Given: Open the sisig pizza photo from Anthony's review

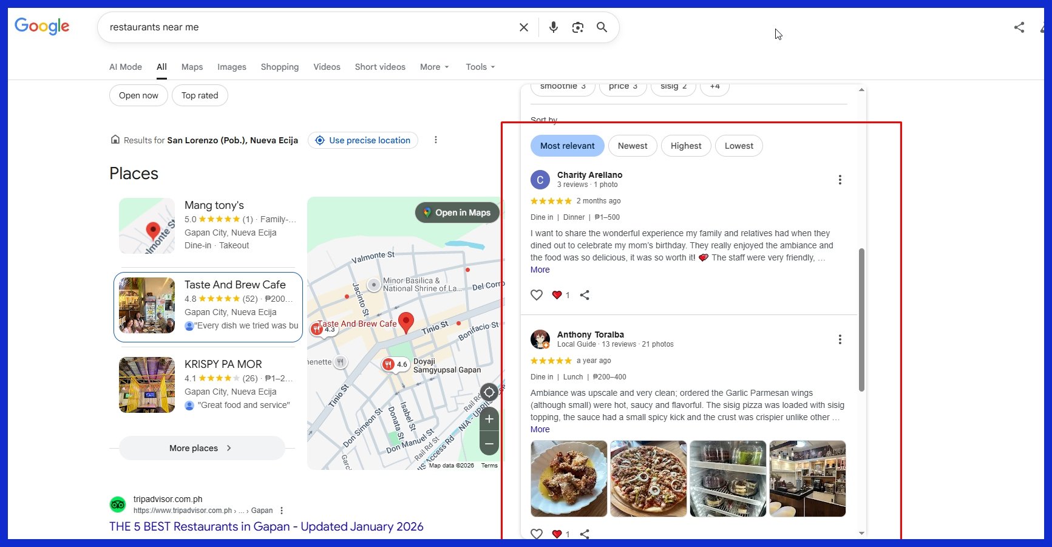Looking at the screenshot, I should 648,478.
